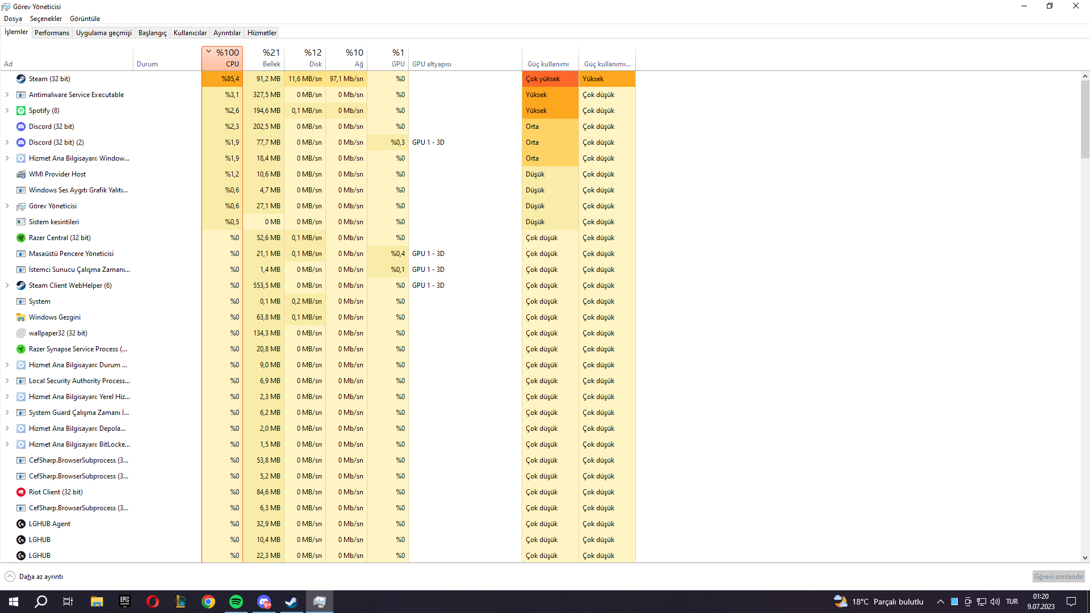Image resolution: width=1090 pixels, height=613 pixels.
Task: Click the Riot Client process icon
Action: point(21,492)
